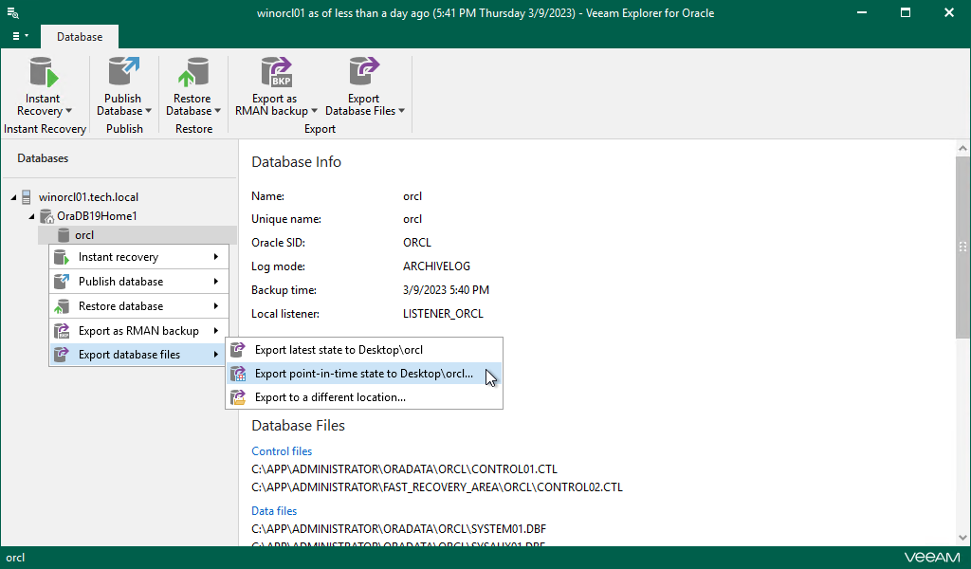Click the orcl database icon in tree
Viewport: 971px width, 569px height.
click(x=63, y=235)
